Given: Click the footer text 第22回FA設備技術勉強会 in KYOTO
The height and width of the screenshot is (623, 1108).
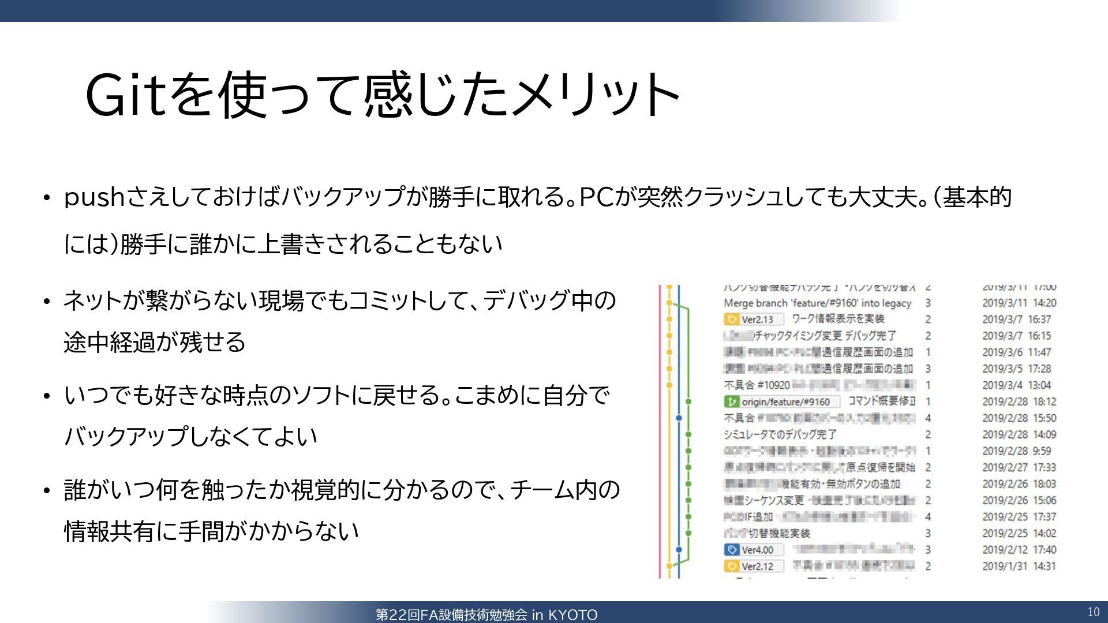Looking at the screenshot, I should point(486,615).
